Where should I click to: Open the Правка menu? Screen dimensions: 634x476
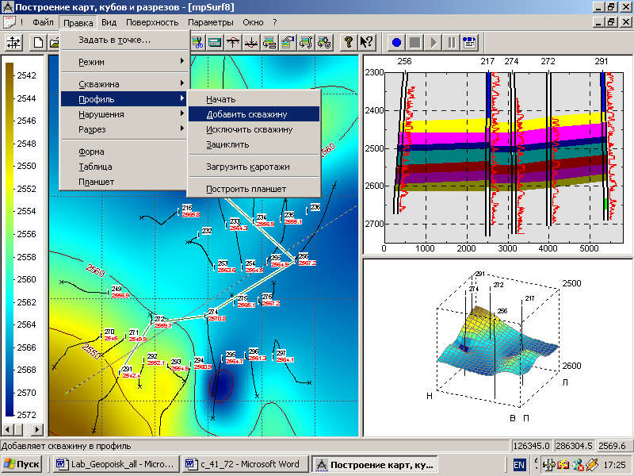click(x=78, y=23)
